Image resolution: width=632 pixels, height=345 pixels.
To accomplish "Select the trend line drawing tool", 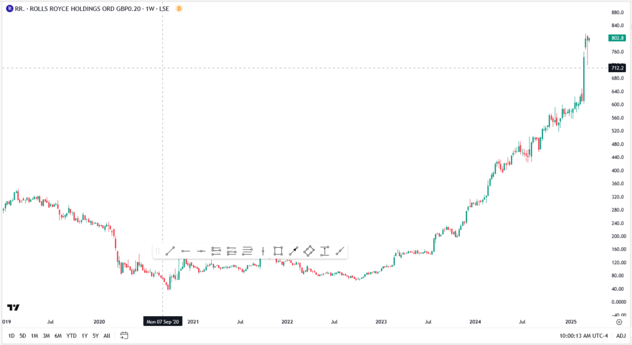I will click(170, 251).
